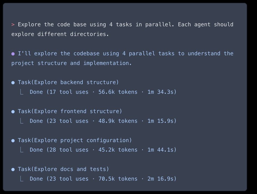The height and width of the screenshot is (194, 257).
Task: Click the bullet beside Explore project configuration
Action: click(x=13, y=141)
